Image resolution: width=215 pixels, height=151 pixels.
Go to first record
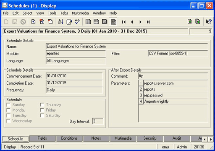point(124,22)
